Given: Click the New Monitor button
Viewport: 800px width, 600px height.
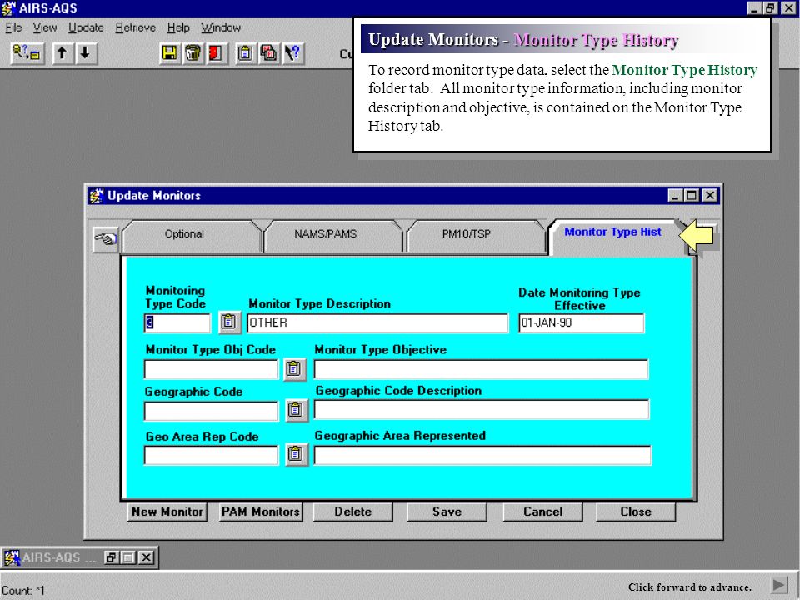Looking at the screenshot, I should pos(167,512).
